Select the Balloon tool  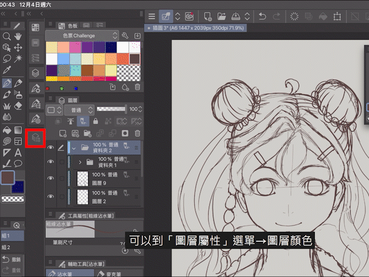coord(18,163)
